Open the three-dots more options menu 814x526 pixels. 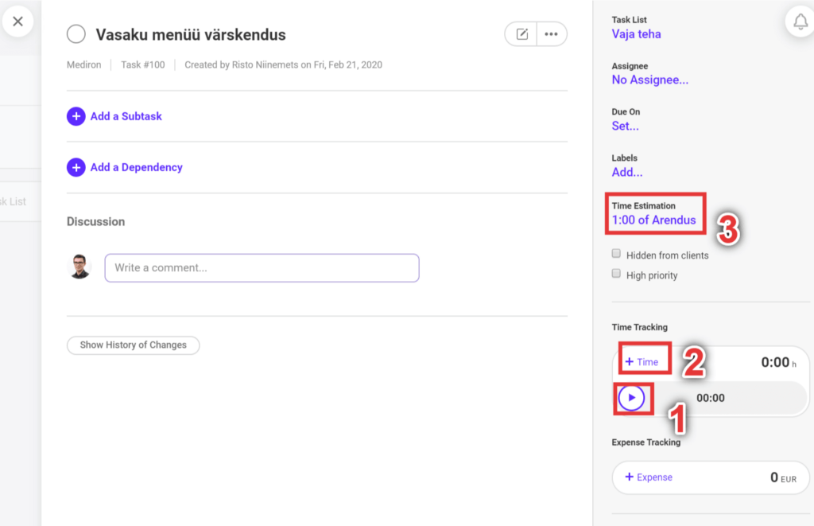pyautogui.click(x=551, y=34)
